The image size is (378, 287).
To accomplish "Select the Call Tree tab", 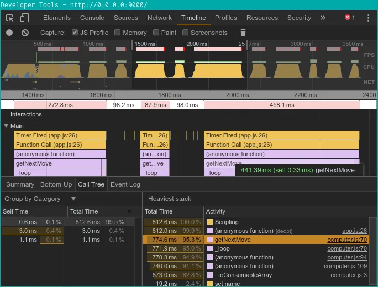I will tap(91, 184).
